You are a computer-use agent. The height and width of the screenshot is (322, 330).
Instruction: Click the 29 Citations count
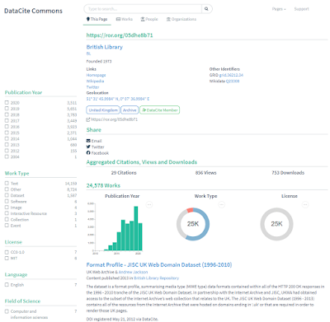(x=124, y=173)
